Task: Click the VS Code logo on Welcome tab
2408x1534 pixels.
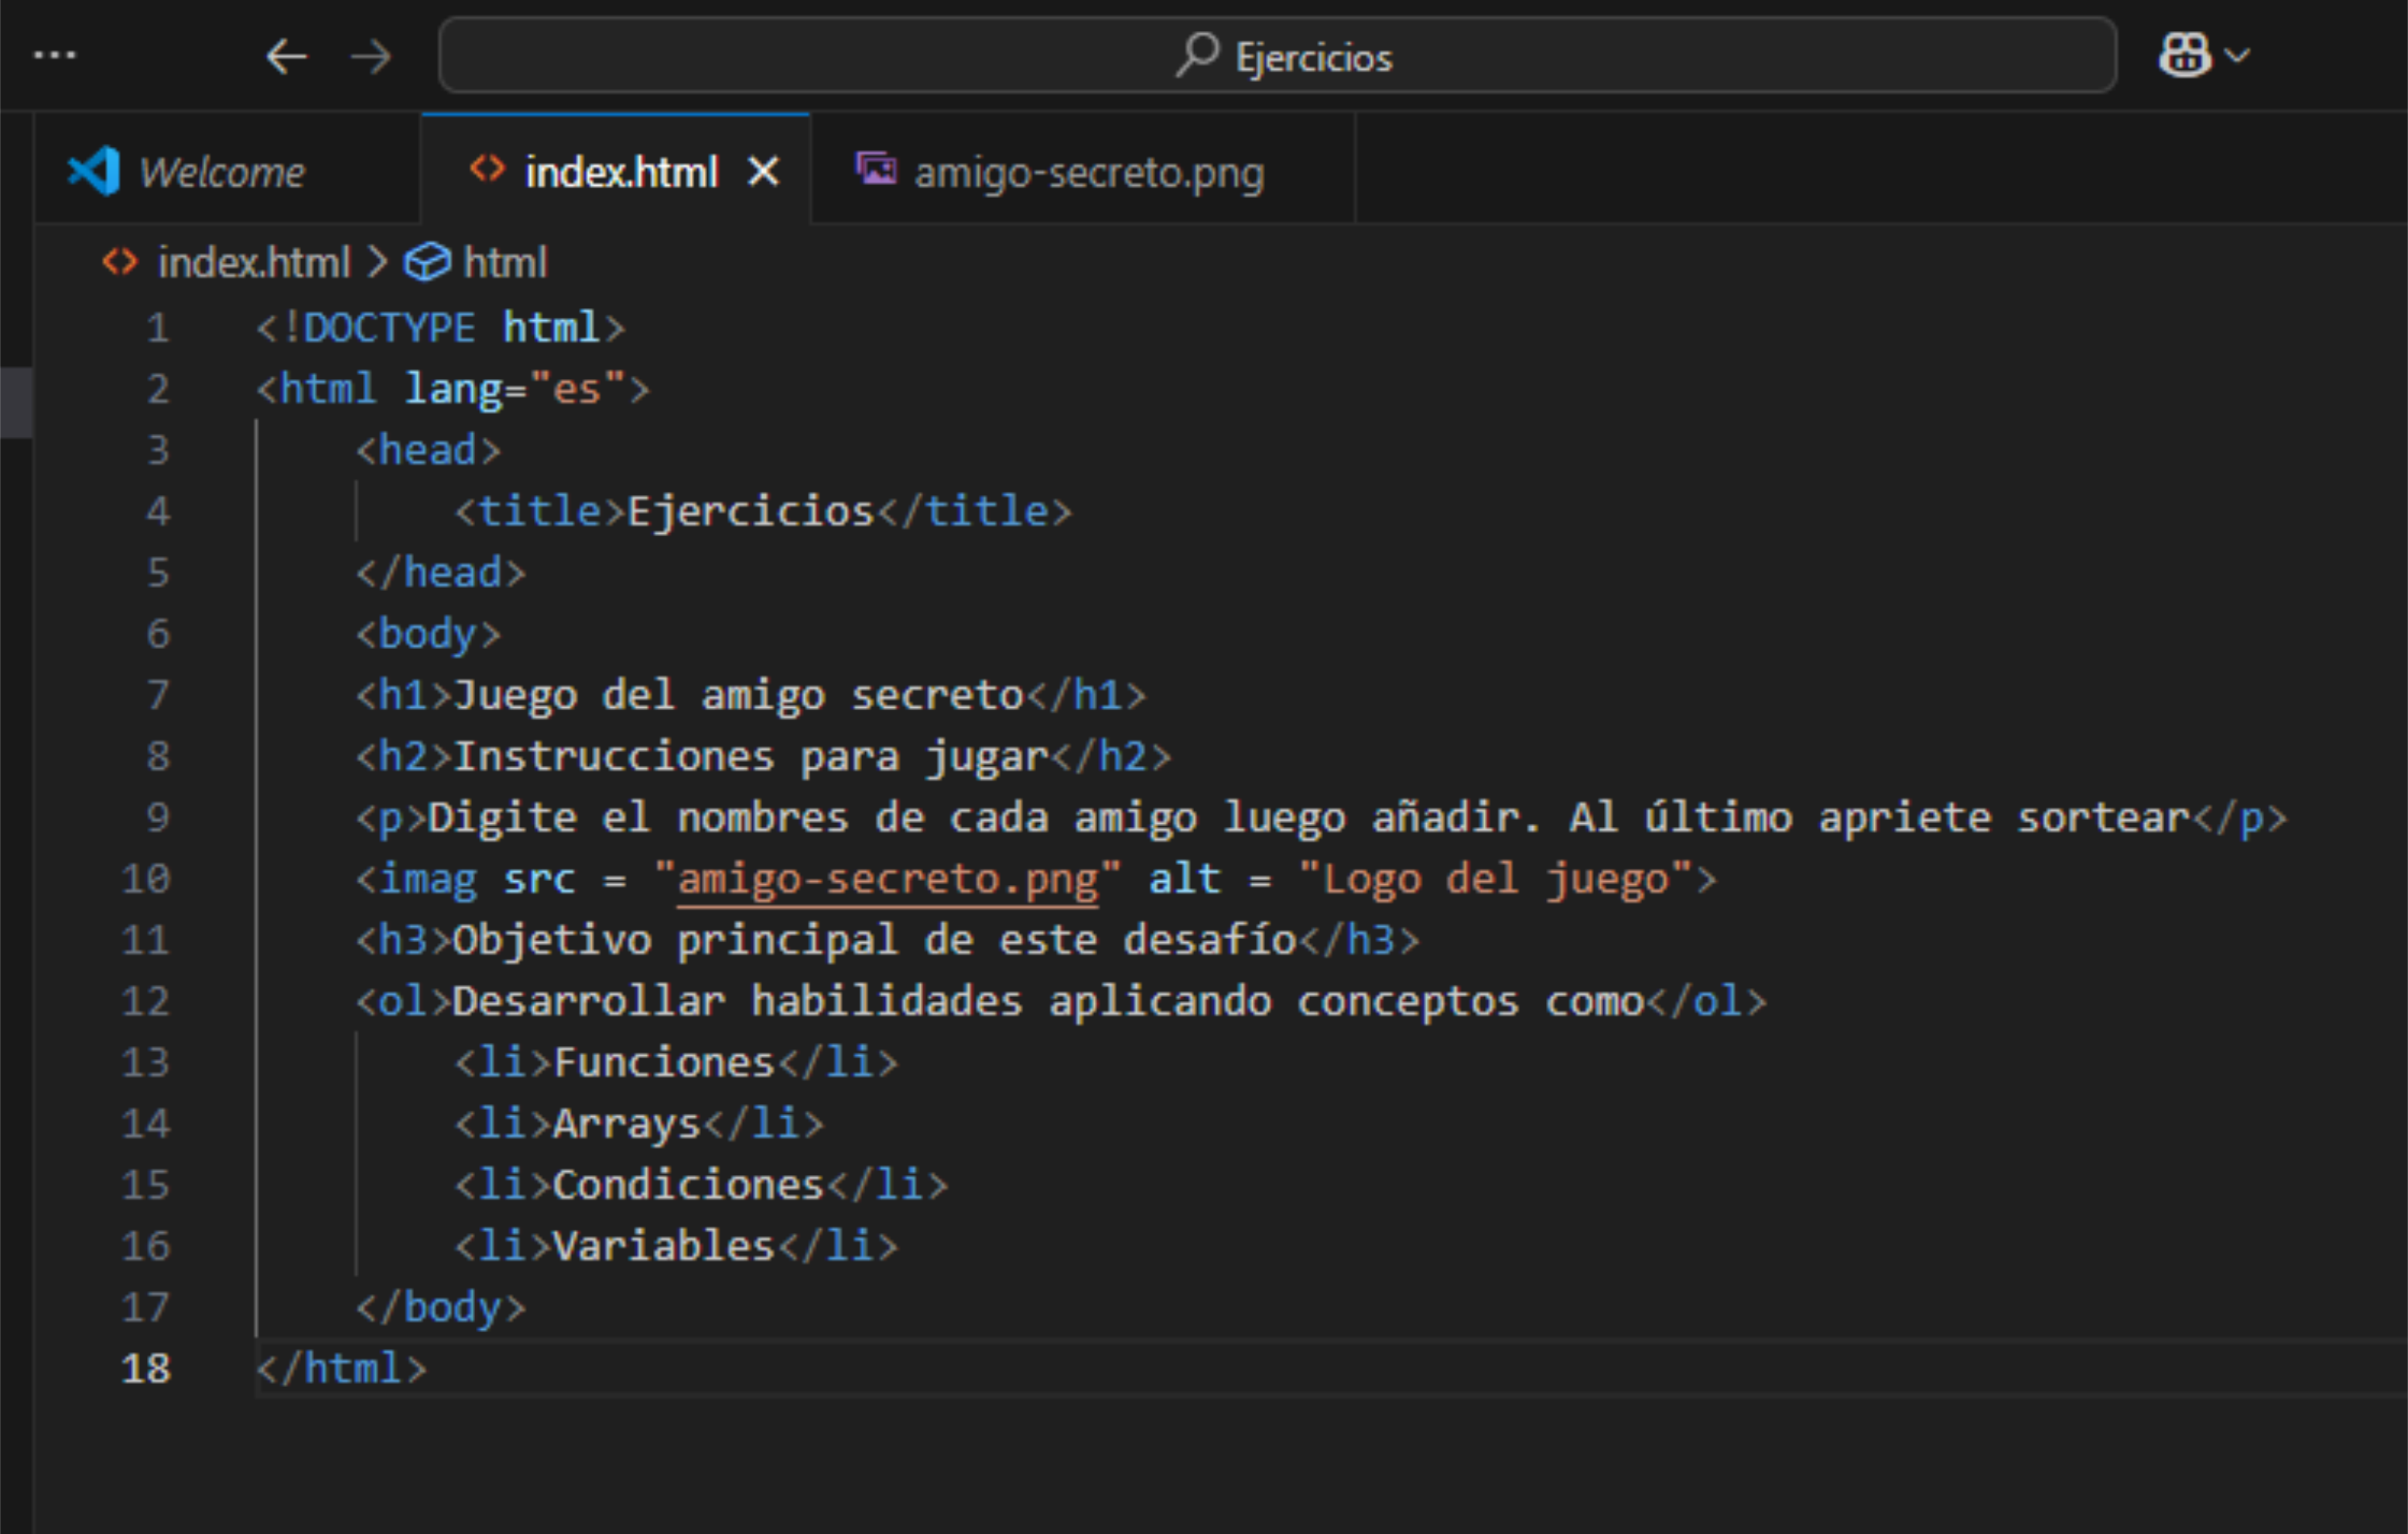Action: pyautogui.click(x=94, y=171)
